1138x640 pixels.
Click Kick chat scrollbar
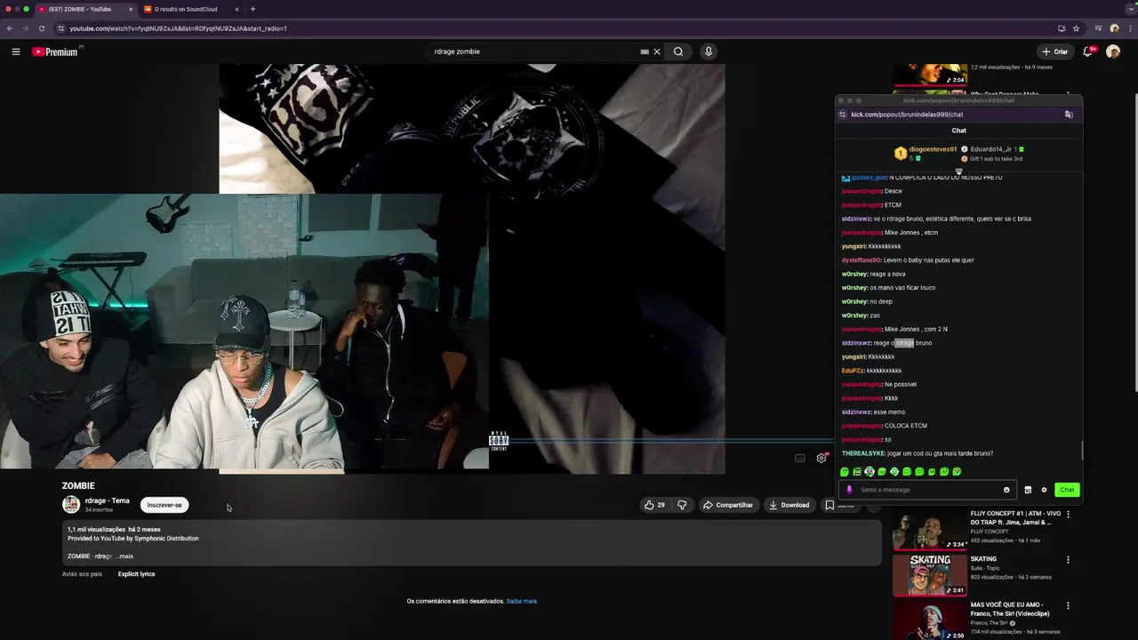pos(1082,450)
